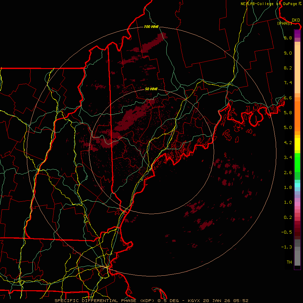Click the 0.2 legend value

coord(288,217)
